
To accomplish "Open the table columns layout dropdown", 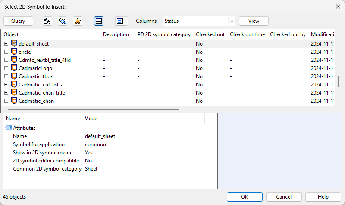I will (121, 21).
